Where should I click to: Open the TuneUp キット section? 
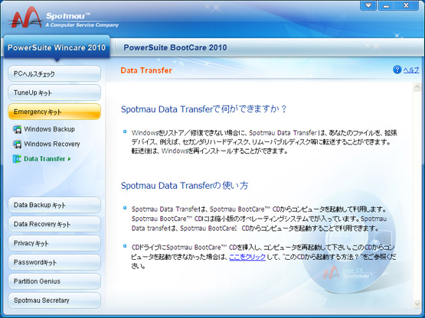coord(54,92)
